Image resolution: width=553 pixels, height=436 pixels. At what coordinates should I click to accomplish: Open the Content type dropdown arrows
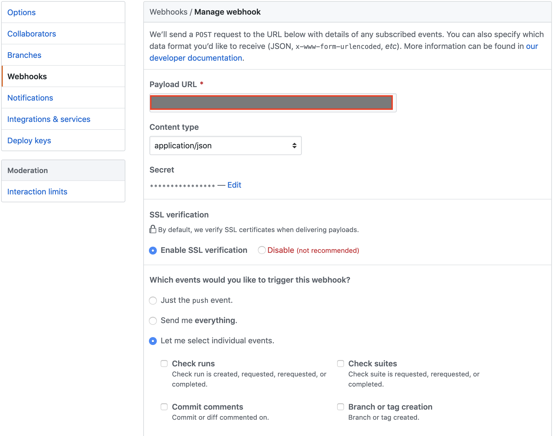(x=294, y=146)
